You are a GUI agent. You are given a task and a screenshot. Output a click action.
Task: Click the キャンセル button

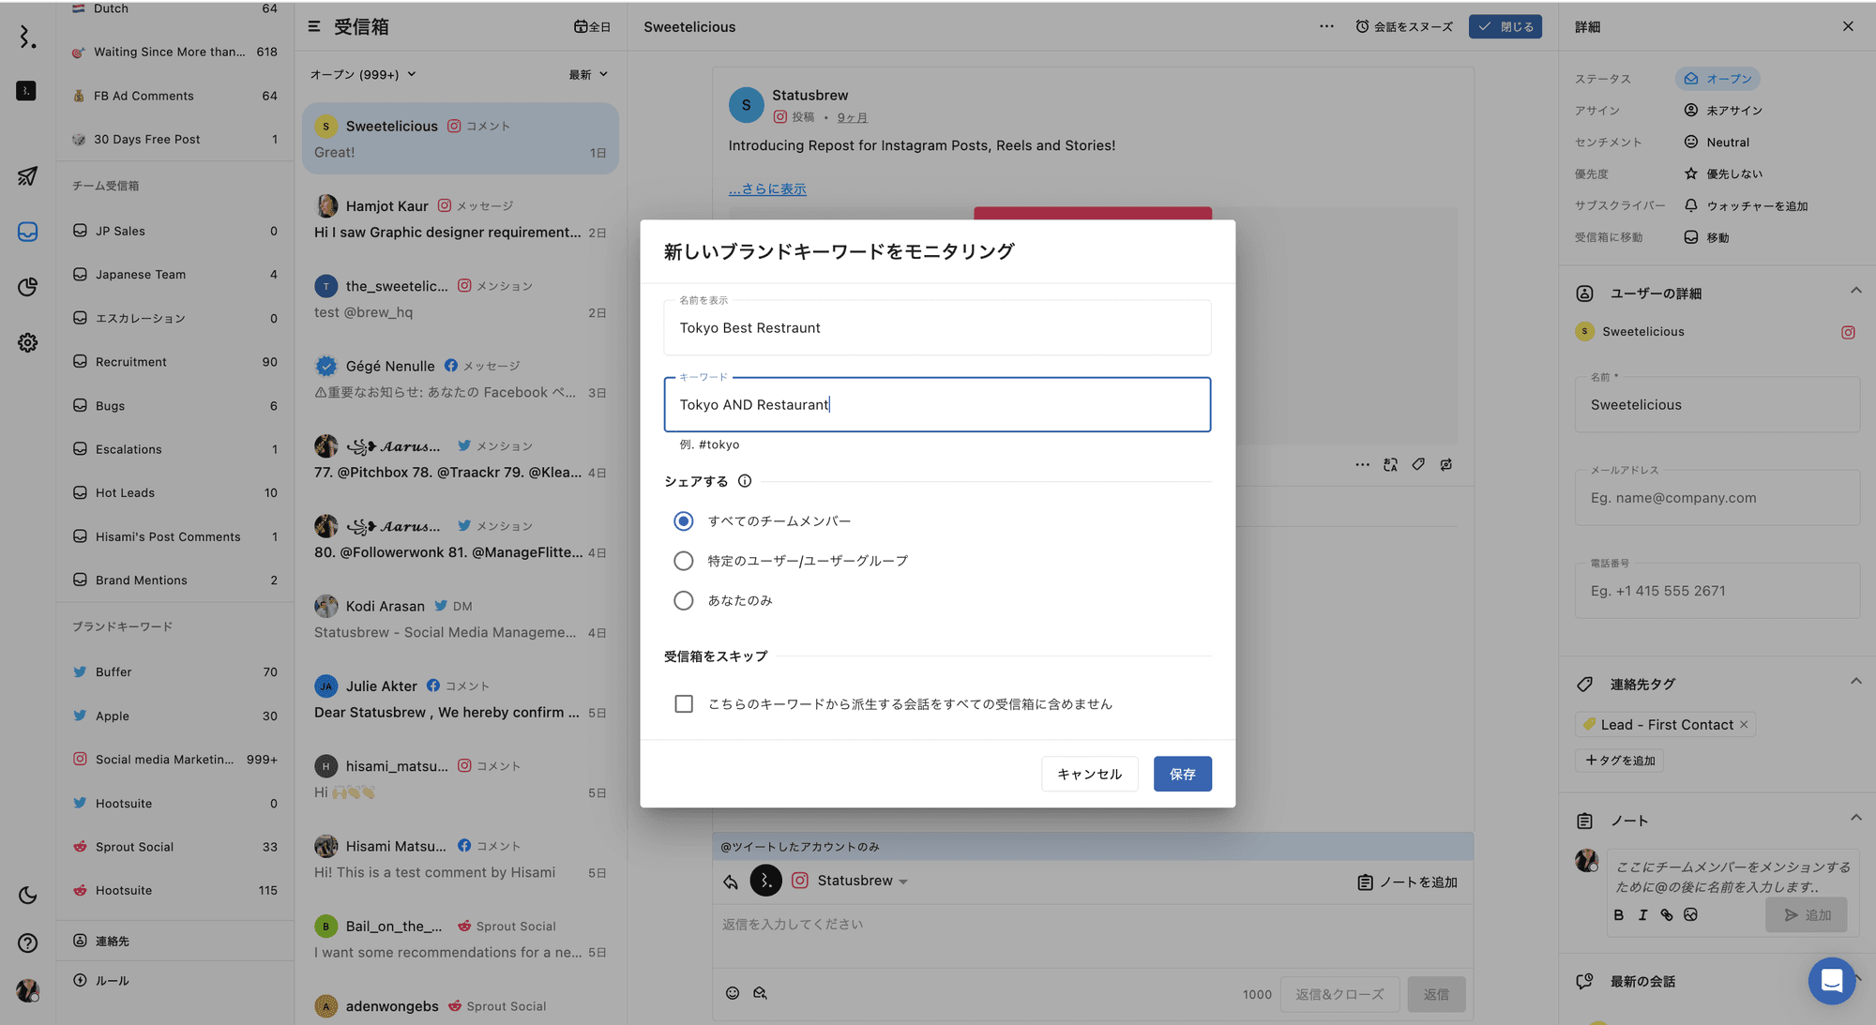1089,775
